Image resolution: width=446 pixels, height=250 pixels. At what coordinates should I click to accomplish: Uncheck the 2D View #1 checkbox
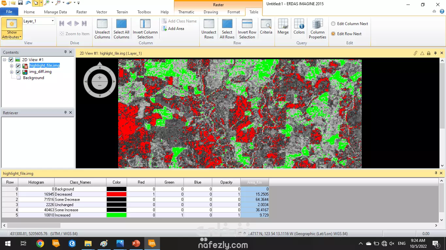point(11,60)
